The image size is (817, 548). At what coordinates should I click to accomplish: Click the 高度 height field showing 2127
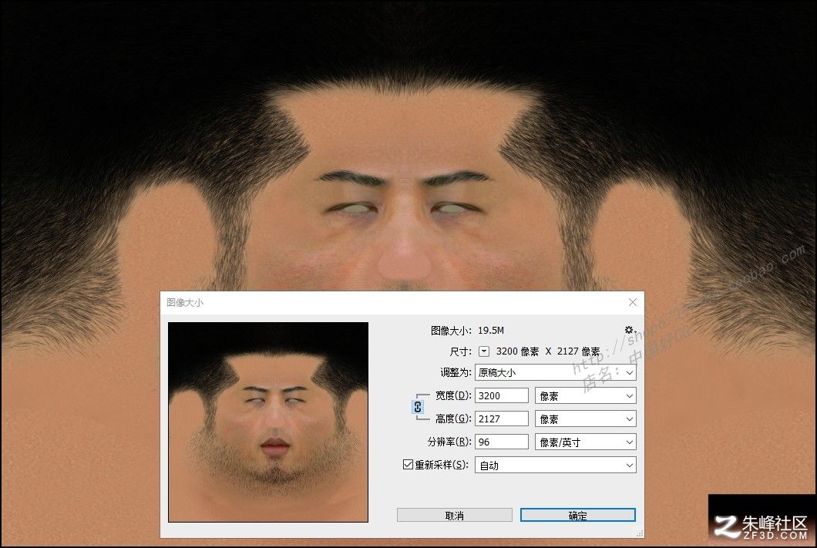(501, 419)
